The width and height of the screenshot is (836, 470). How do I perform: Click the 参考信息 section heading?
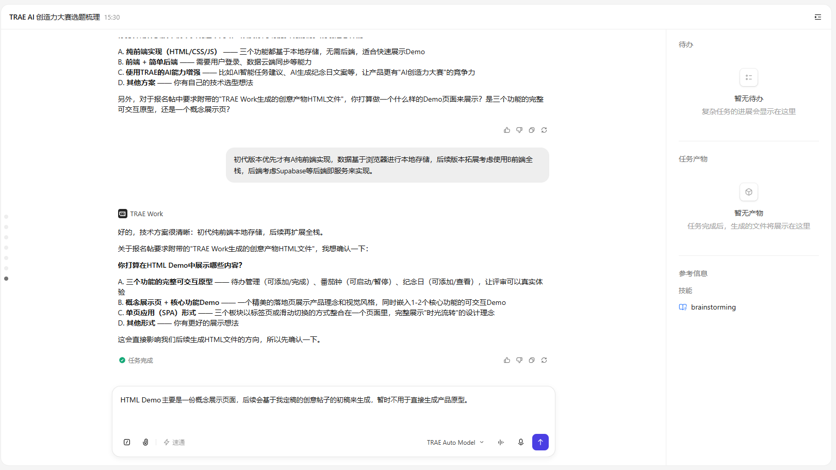[x=693, y=273]
